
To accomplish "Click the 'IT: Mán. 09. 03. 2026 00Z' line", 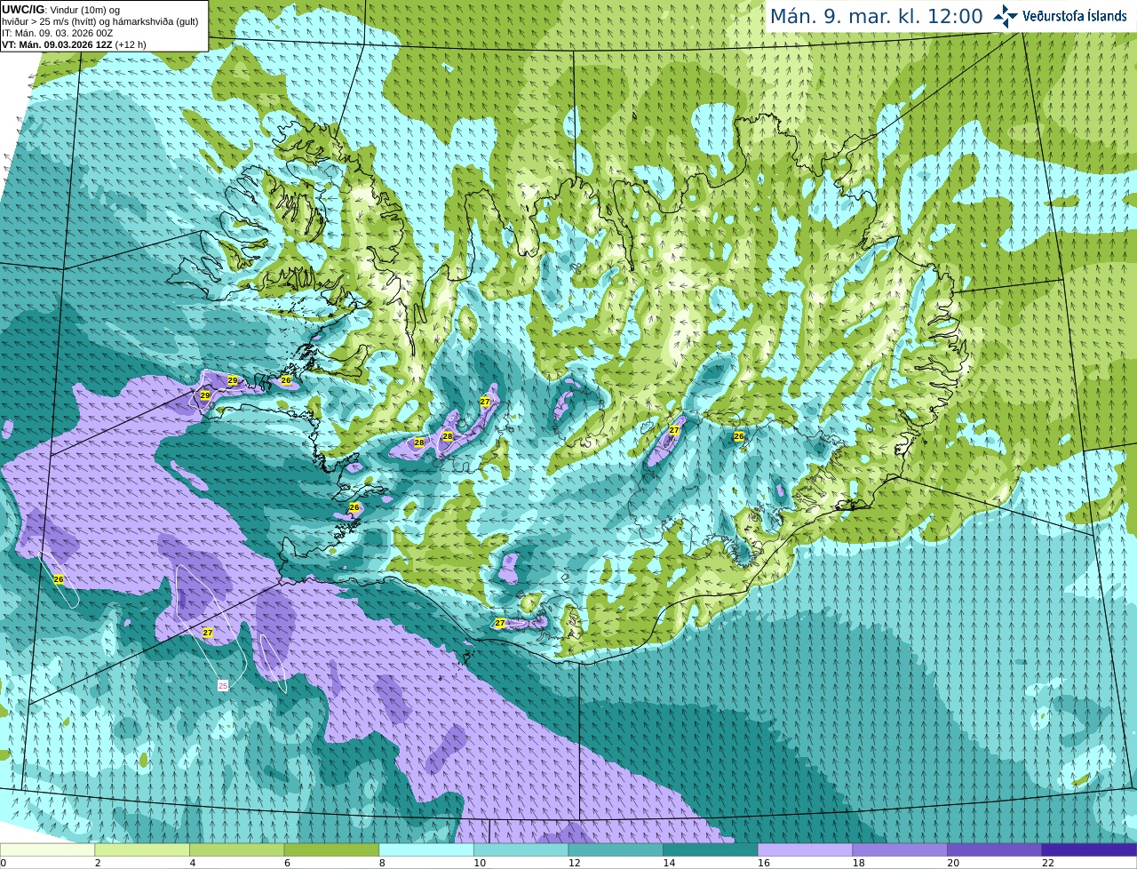I will click(x=57, y=33).
